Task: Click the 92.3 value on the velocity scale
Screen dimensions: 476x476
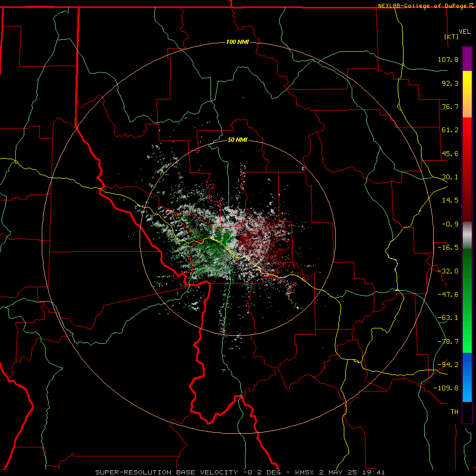Action: tap(450, 83)
